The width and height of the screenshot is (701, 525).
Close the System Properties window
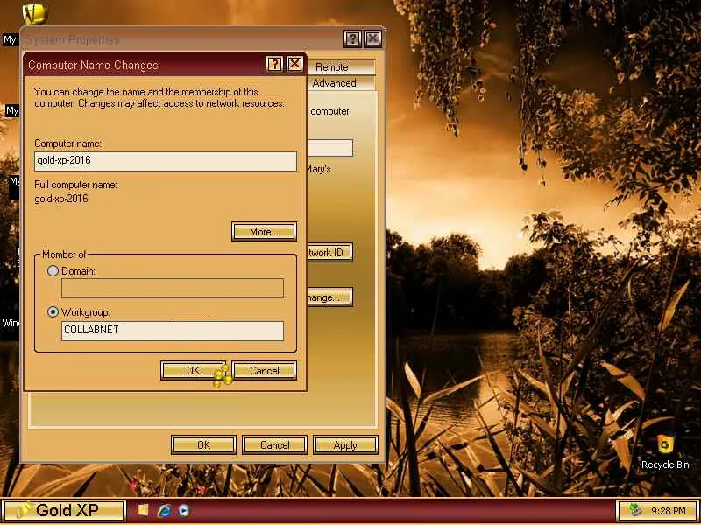[372, 39]
